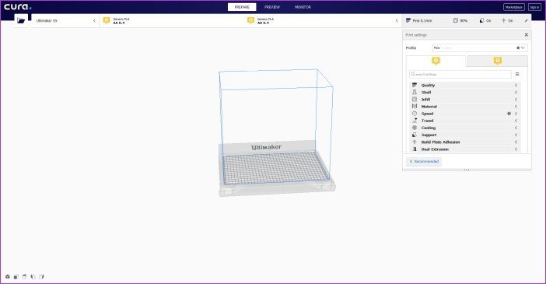
Task: Open the Marketplace
Action: click(x=514, y=7)
